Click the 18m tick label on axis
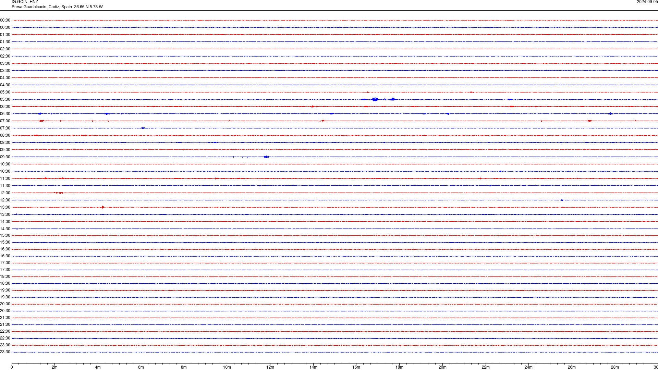Screen dimensions: 658x370 (x=399, y=367)
